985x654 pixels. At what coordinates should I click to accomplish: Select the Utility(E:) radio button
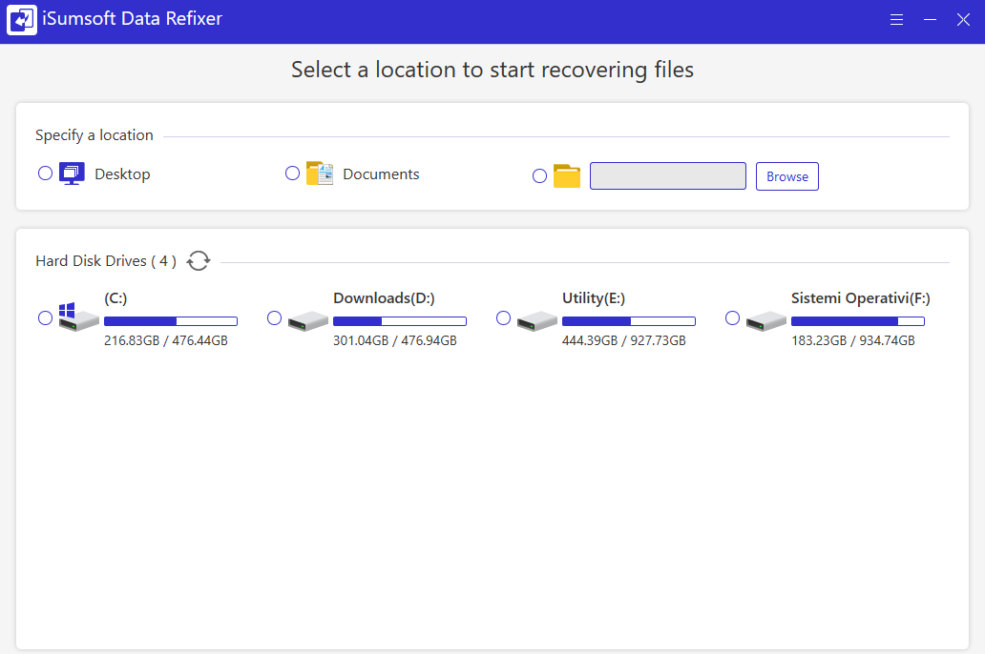(503, 318)
